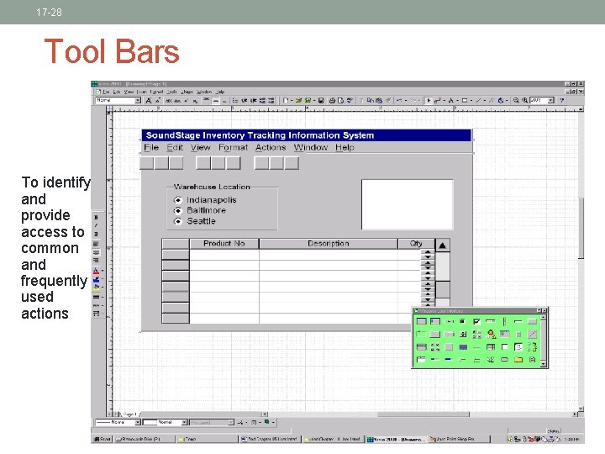Click the Undo icon

pyautogui.click(x=399, y=100)
